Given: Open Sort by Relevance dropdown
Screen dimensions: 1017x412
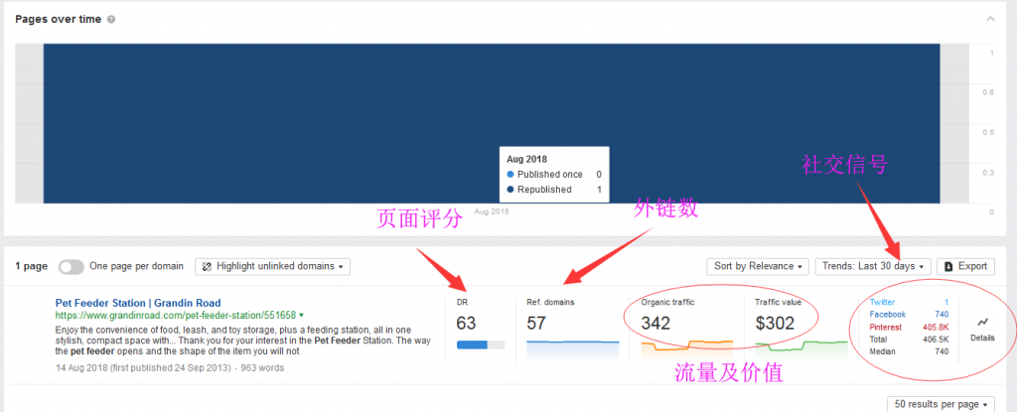Looking at the screenshot, I should [x=758, y=267].
